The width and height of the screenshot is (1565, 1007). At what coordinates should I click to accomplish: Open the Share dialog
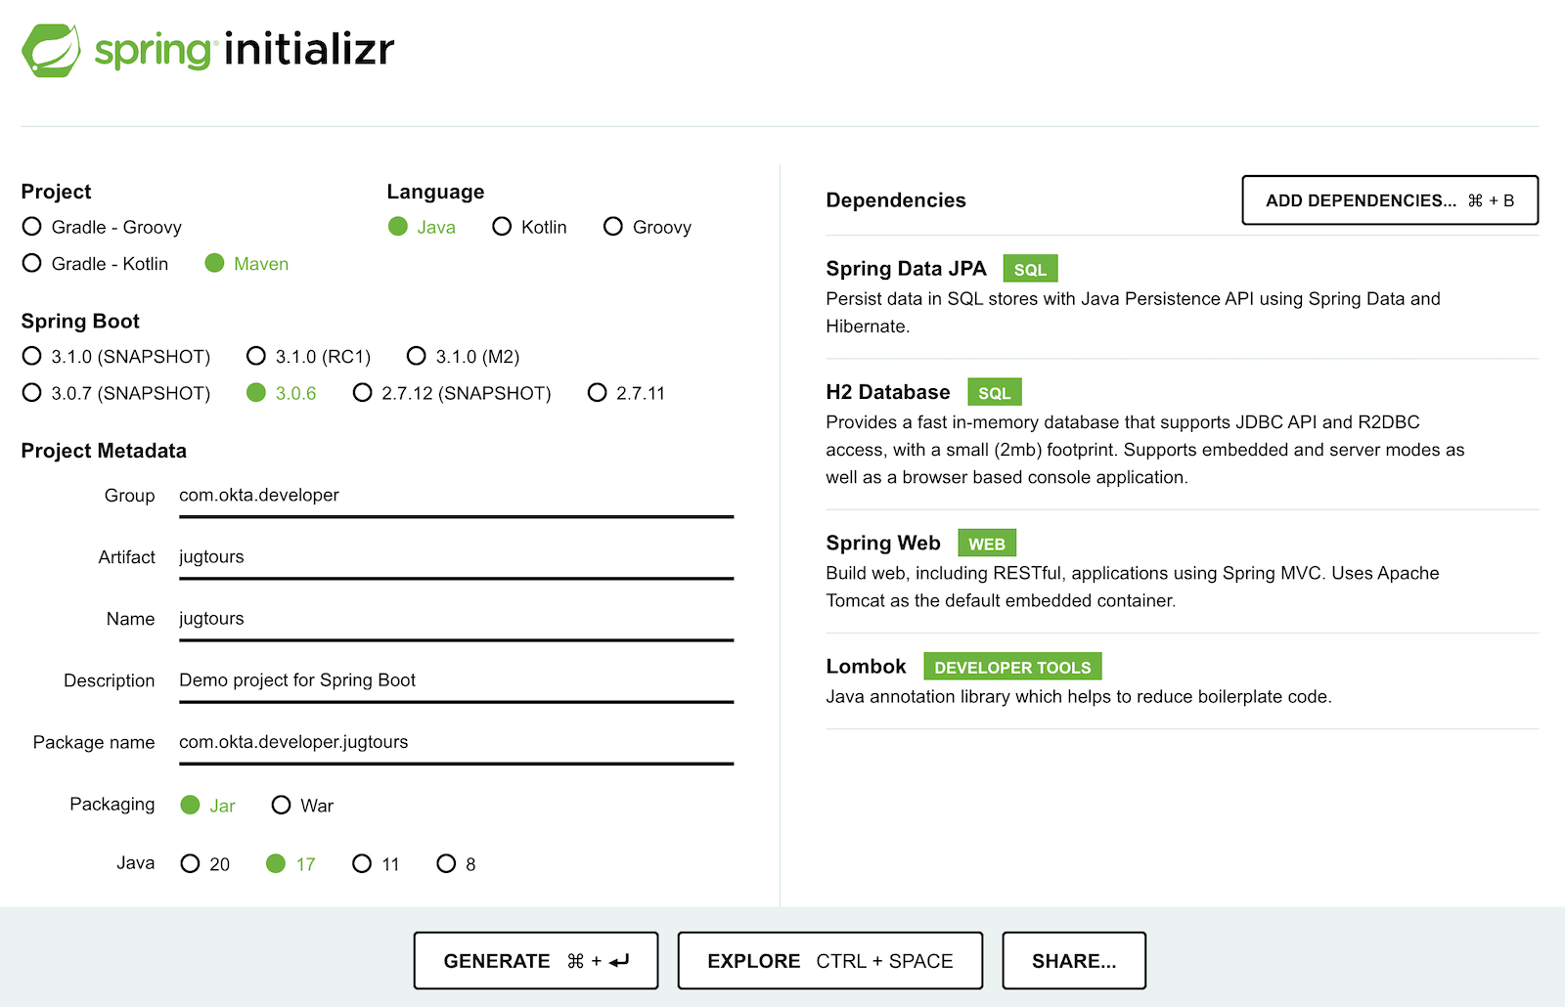click(x=1073, y=961)
